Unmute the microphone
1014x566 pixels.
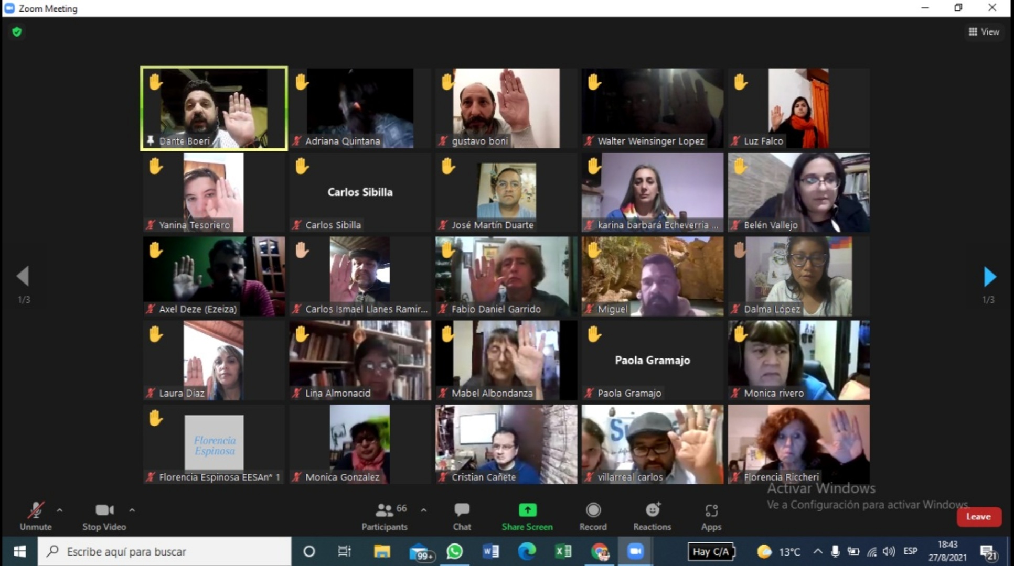click(x=35, y=517)
